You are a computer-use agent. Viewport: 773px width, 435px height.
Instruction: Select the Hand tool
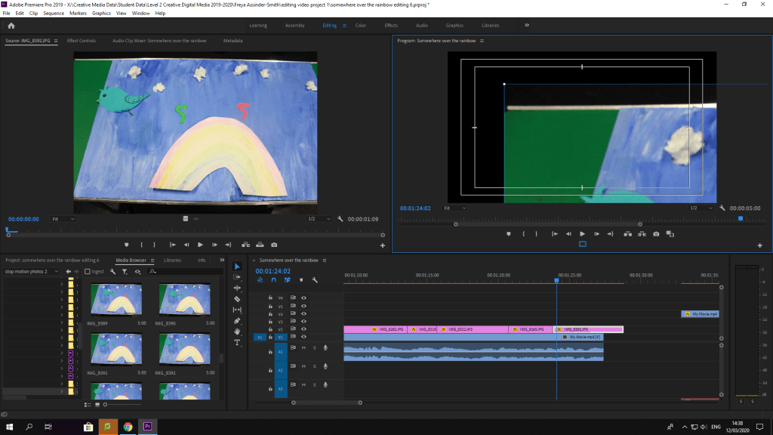click(x=237, y=332)
